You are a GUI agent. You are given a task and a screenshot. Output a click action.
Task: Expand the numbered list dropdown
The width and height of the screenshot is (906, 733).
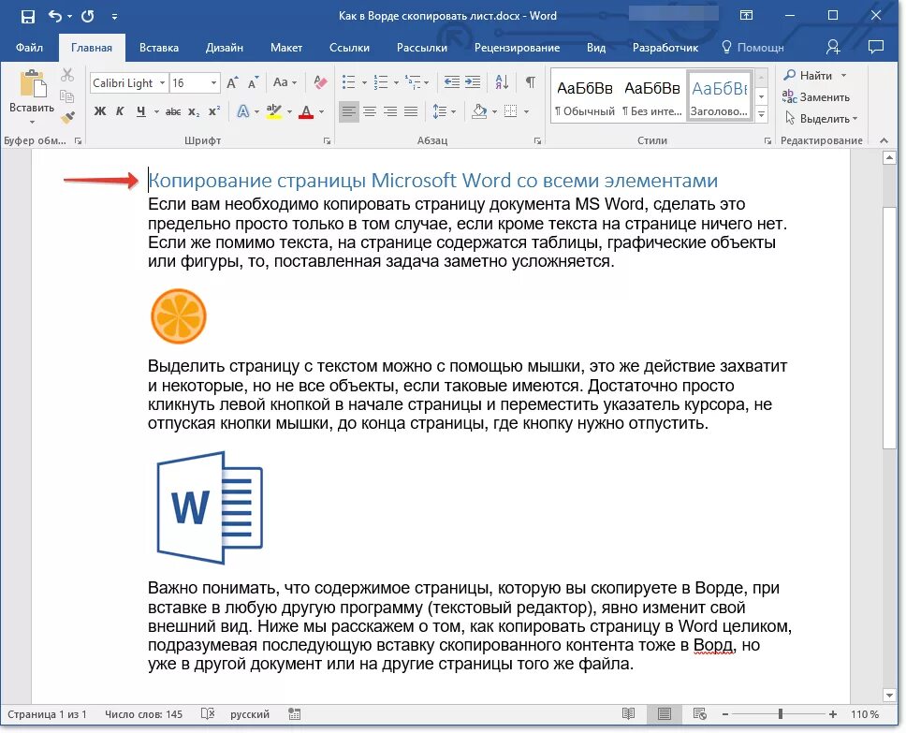pyautogui.click(x=397, y=82)
